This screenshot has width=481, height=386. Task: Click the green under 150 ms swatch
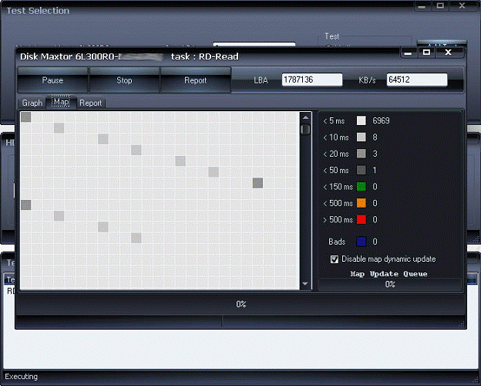point(361,187)
